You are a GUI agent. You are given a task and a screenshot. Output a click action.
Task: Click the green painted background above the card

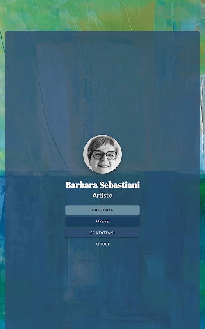coord(102,15)
